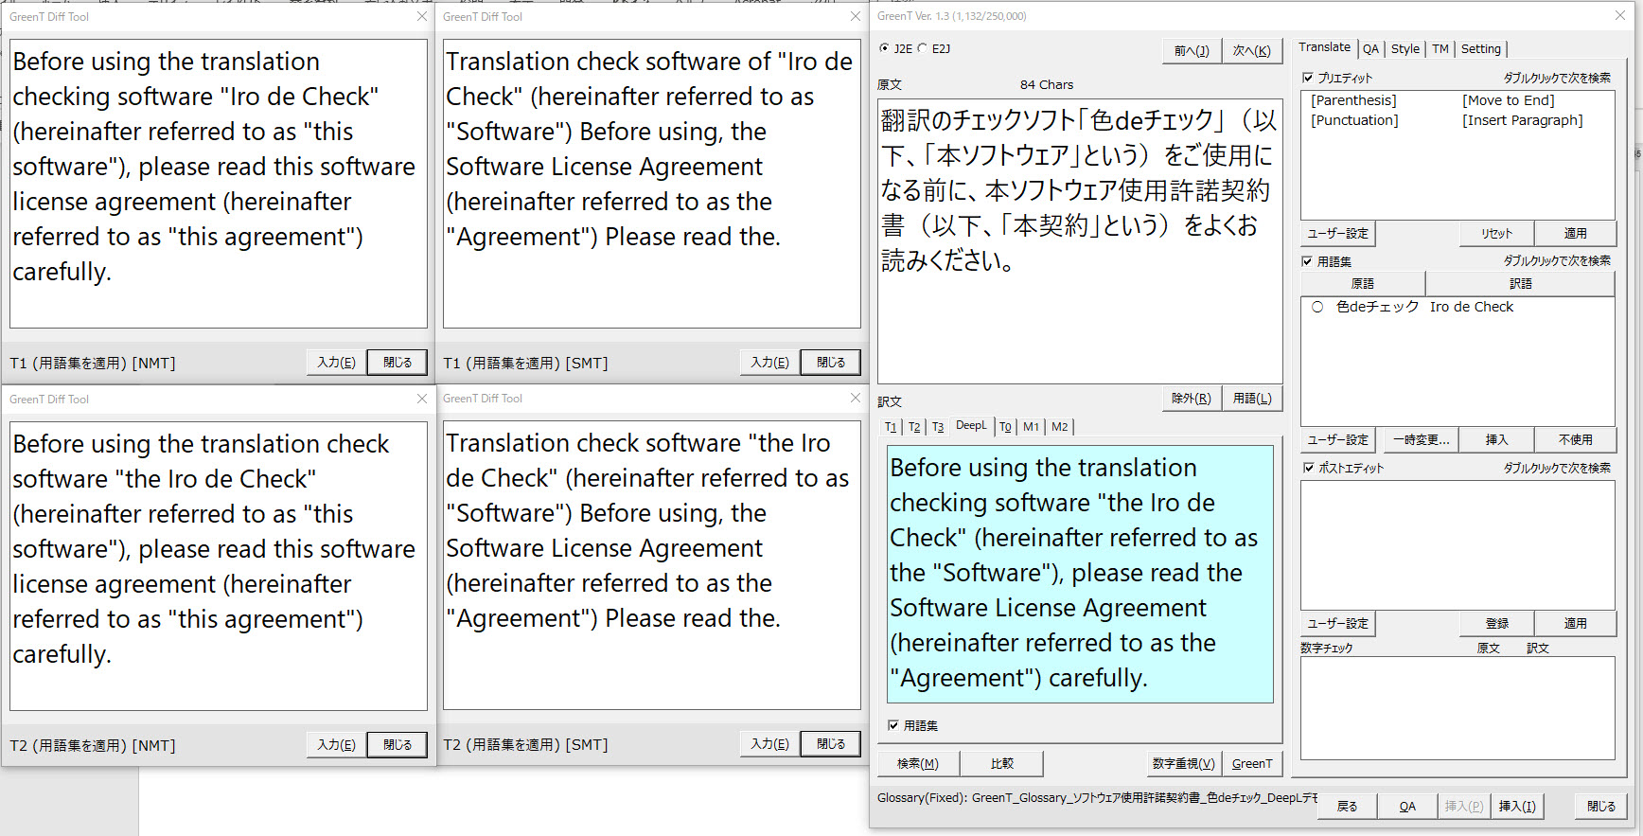Viewport: 1643px width, 836px height.
Task: Go to next segment with 次へ(K)
Action: tap(1251, 51)
